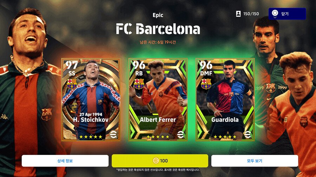
Task: Click the 150/150 squad count text
Action: coord(251,14)
